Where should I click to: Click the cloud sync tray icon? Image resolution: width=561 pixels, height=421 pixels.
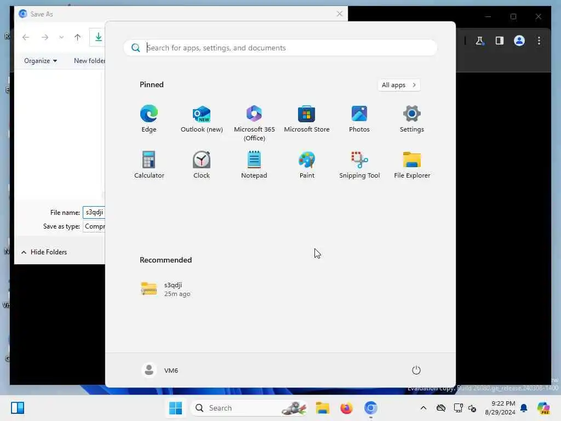pyautogui.click(x=441, y=408)
